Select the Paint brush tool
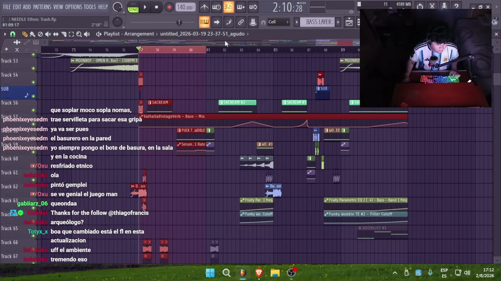 click(x=32, y=34)
